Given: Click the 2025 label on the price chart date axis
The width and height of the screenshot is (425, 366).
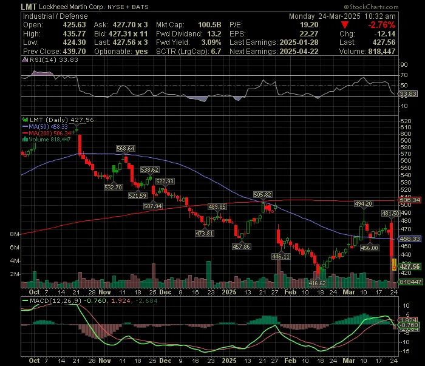Looking at the screenshot, I should tap(229, 292).
